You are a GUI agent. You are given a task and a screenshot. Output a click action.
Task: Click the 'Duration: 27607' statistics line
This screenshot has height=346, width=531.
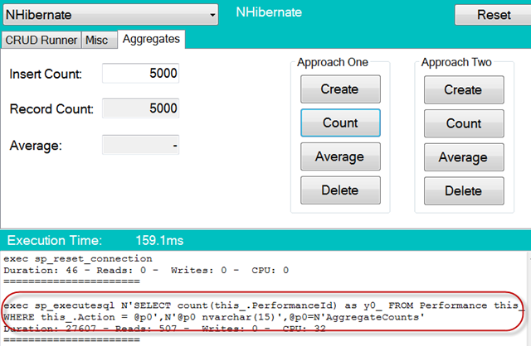pos(164,329)
